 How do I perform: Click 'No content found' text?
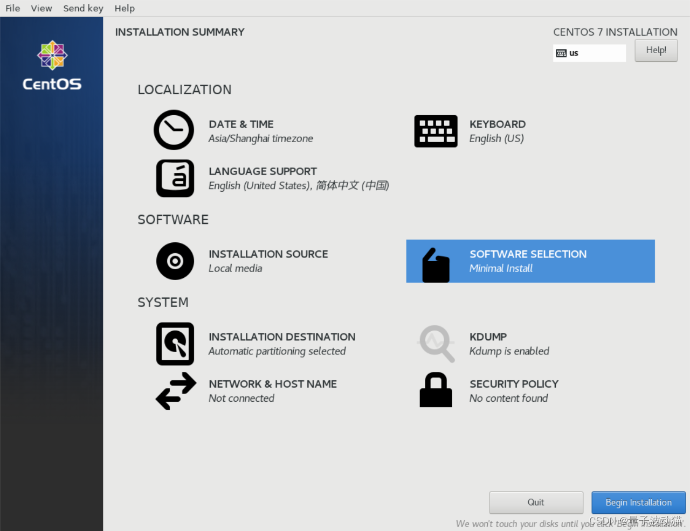509,398
